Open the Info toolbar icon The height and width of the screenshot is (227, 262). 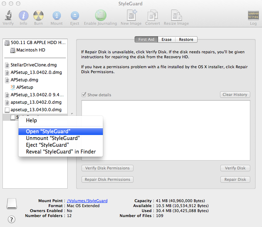23,16
